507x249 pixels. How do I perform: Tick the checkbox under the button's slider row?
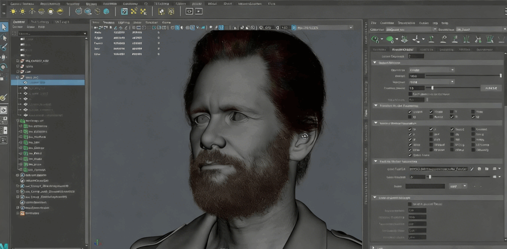(x=410, y=94)
